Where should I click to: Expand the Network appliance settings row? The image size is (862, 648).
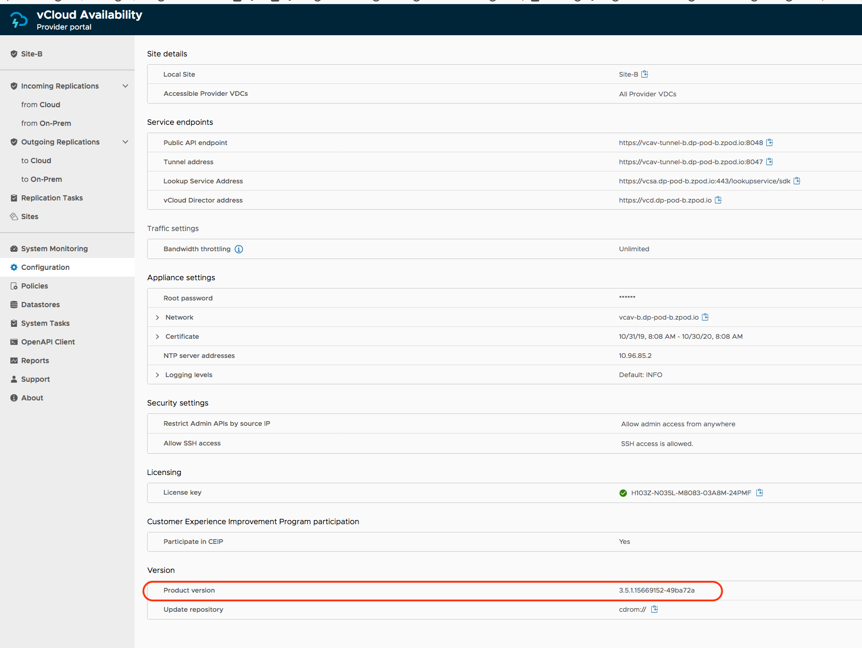[157, 318]
